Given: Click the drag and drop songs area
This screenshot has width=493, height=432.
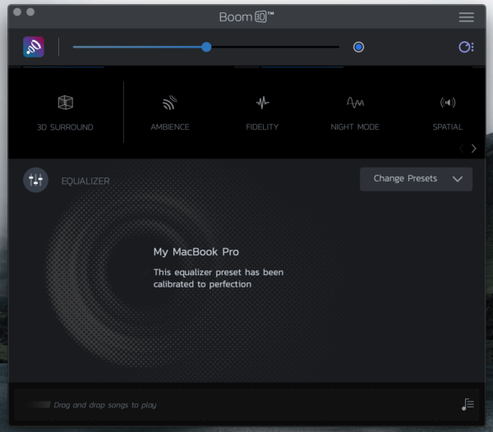Looking at the screenshot, I should coord(104,405).
